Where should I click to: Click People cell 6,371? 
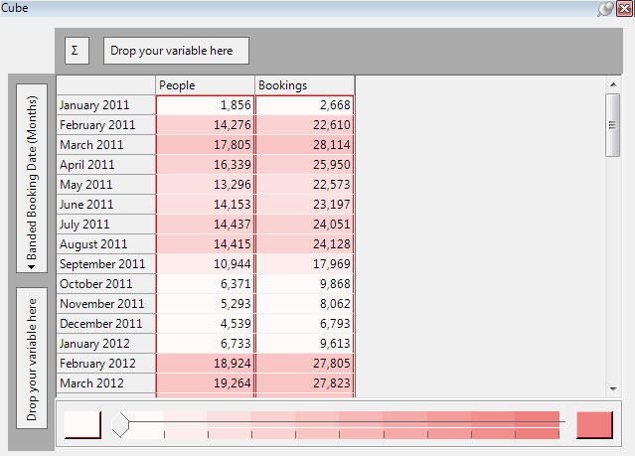(205, 284)
